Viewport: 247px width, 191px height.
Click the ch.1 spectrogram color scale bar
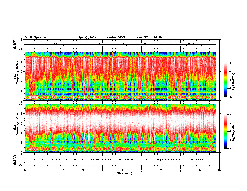[x=225, y=80]
